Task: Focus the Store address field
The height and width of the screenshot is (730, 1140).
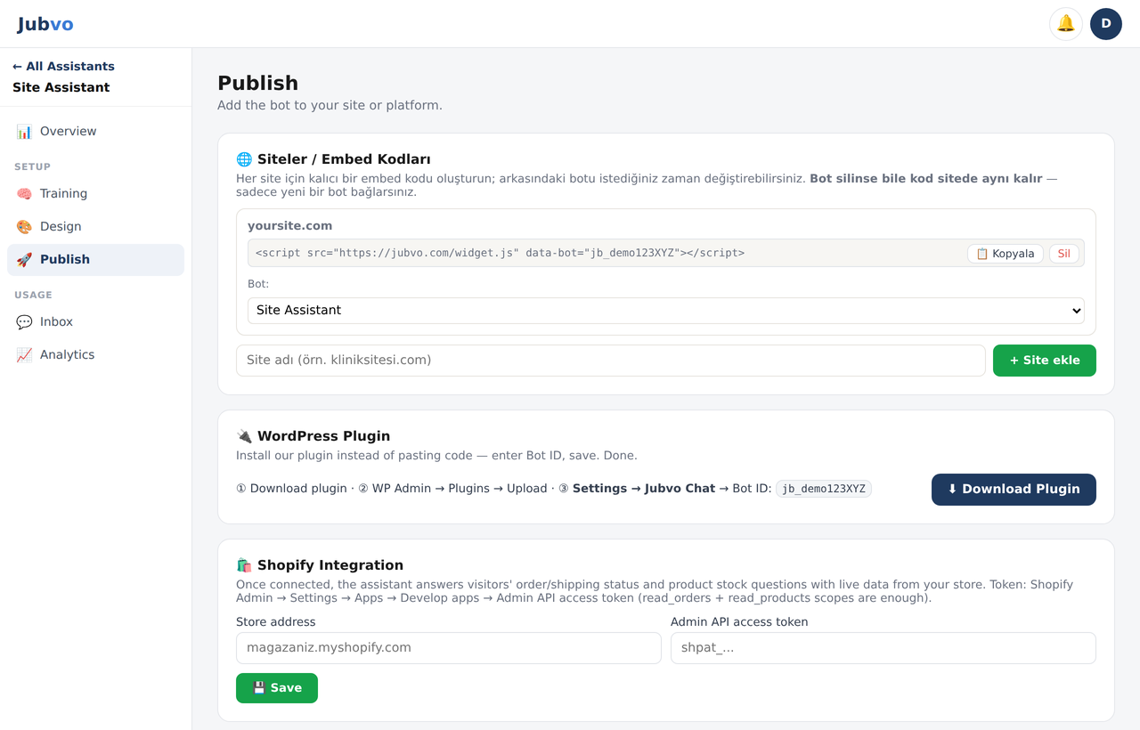Action: pyautogui.click(x=449, y=648)
